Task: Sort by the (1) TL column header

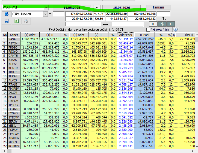Action: coord(50,35)
